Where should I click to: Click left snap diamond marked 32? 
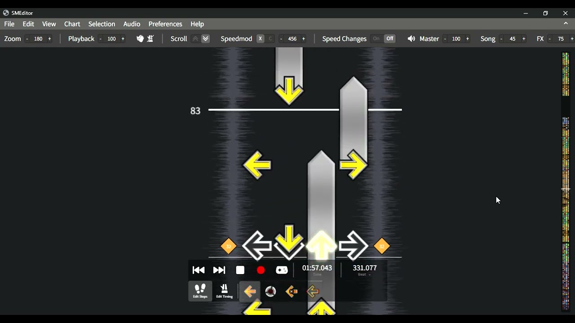228,246
